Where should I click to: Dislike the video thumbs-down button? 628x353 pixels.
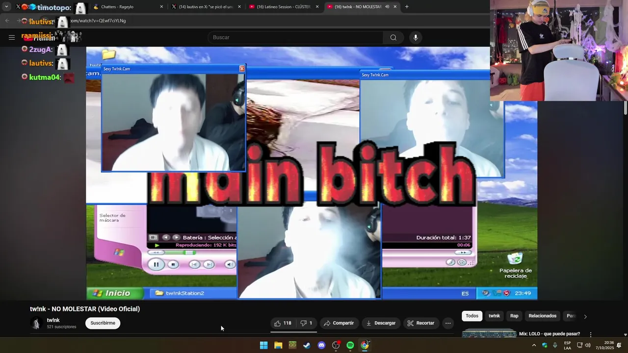pos(306,323)
